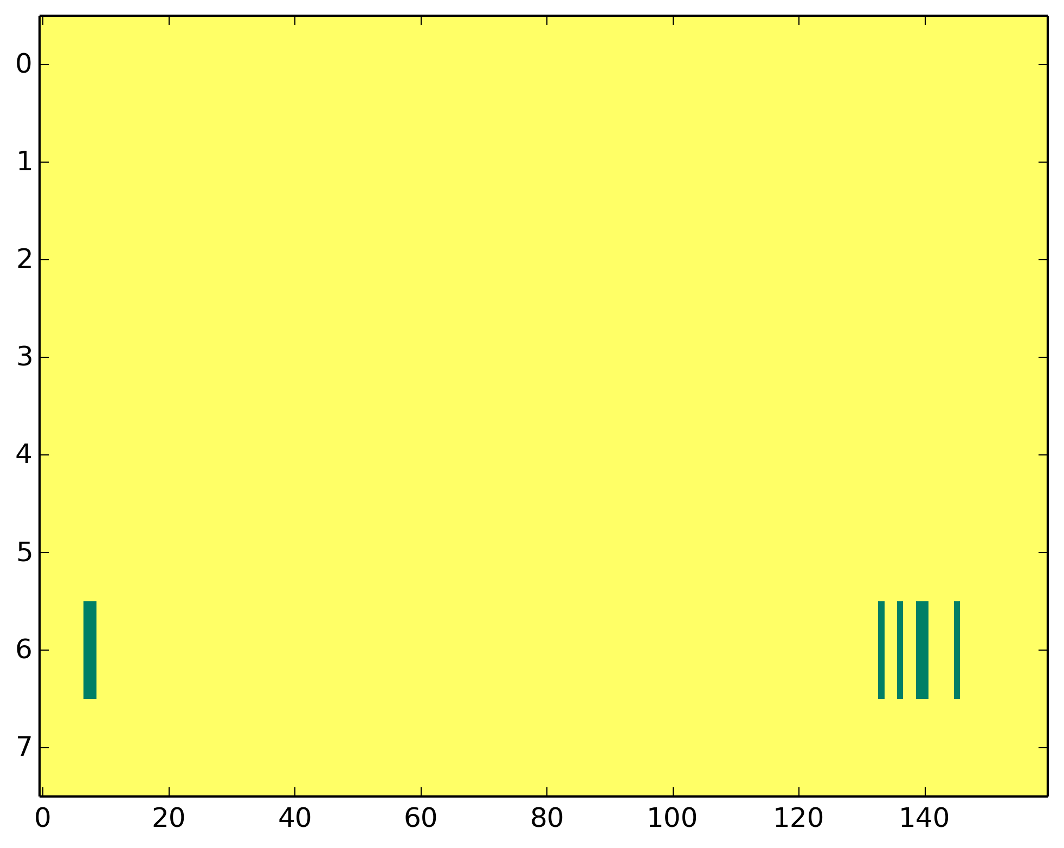Image resolution: width=1064 pixels, height=848 pixels.
Task: Click the y-axis label 7
Action: pos(24,748)
